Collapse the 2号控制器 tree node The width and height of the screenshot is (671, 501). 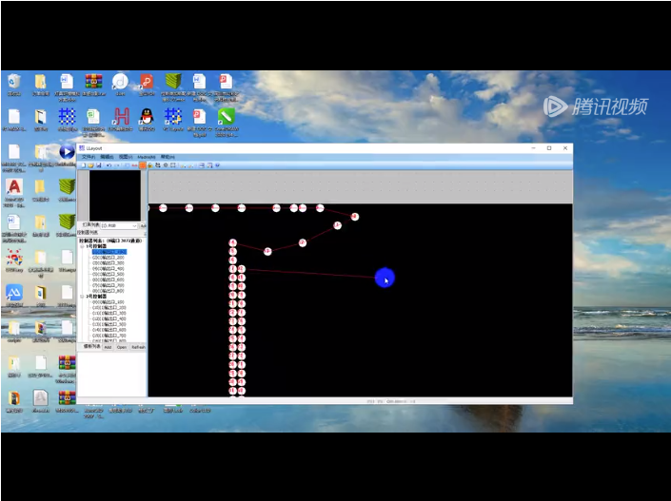[82, 296]
